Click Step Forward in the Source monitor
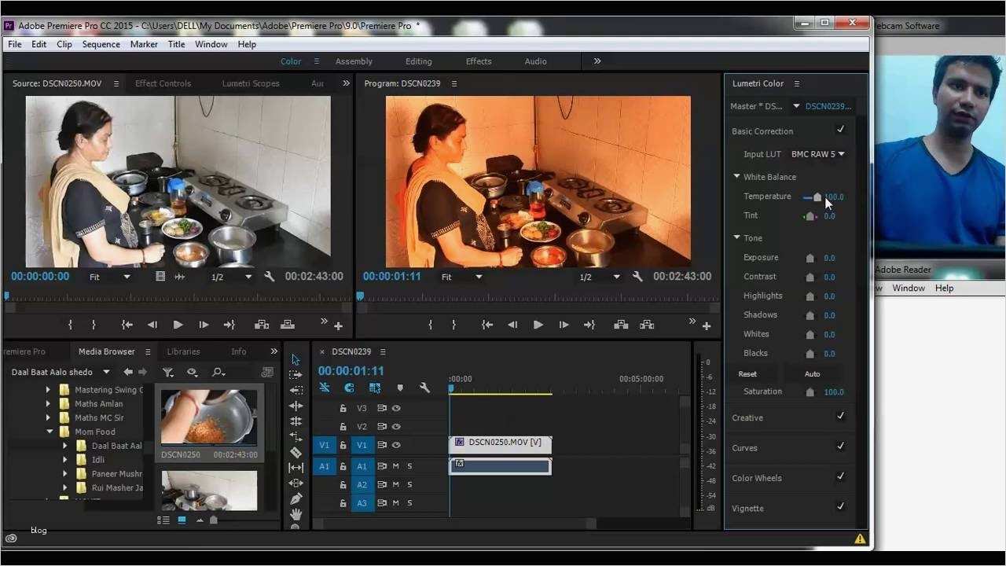This screenshot has height=566, width=1006. point(204,325)
